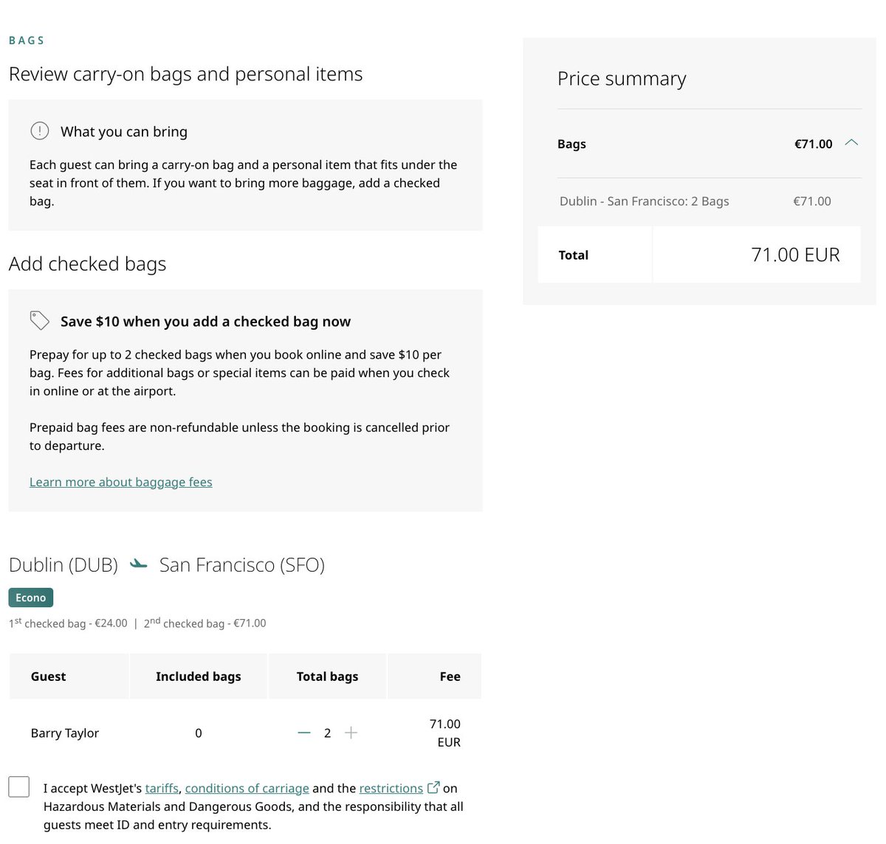
Task: Open the tariffs link
Action: point(162,789)
